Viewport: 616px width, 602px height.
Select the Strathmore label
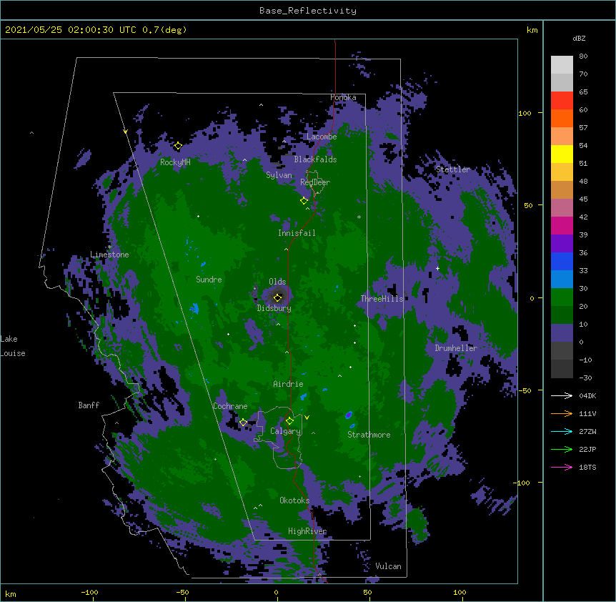tap(369, 435)
